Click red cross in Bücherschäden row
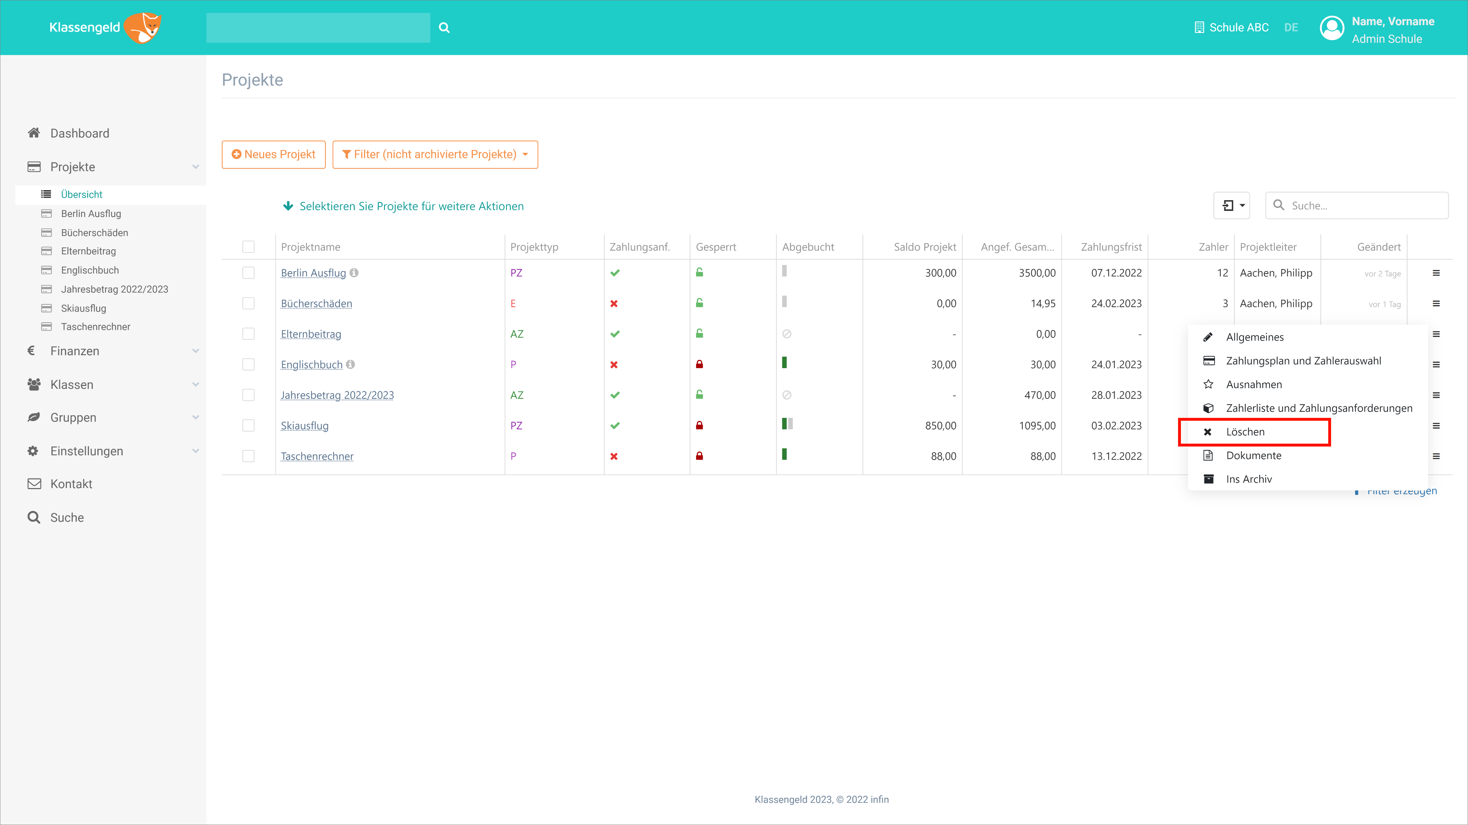The width and height of the screenshot is (1468, 825). point(614,304)
